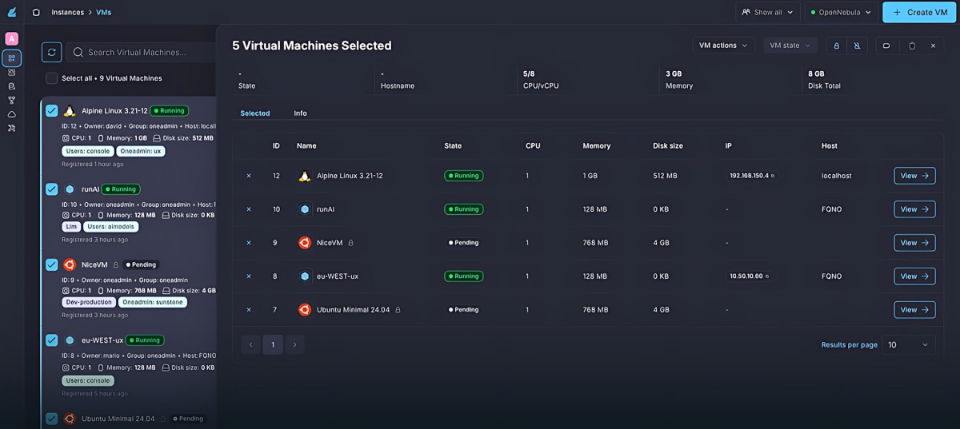Click the 'Oneadmin: sunstone' label tag
Viewport: 960px width, 429px height.
[153, 302]
